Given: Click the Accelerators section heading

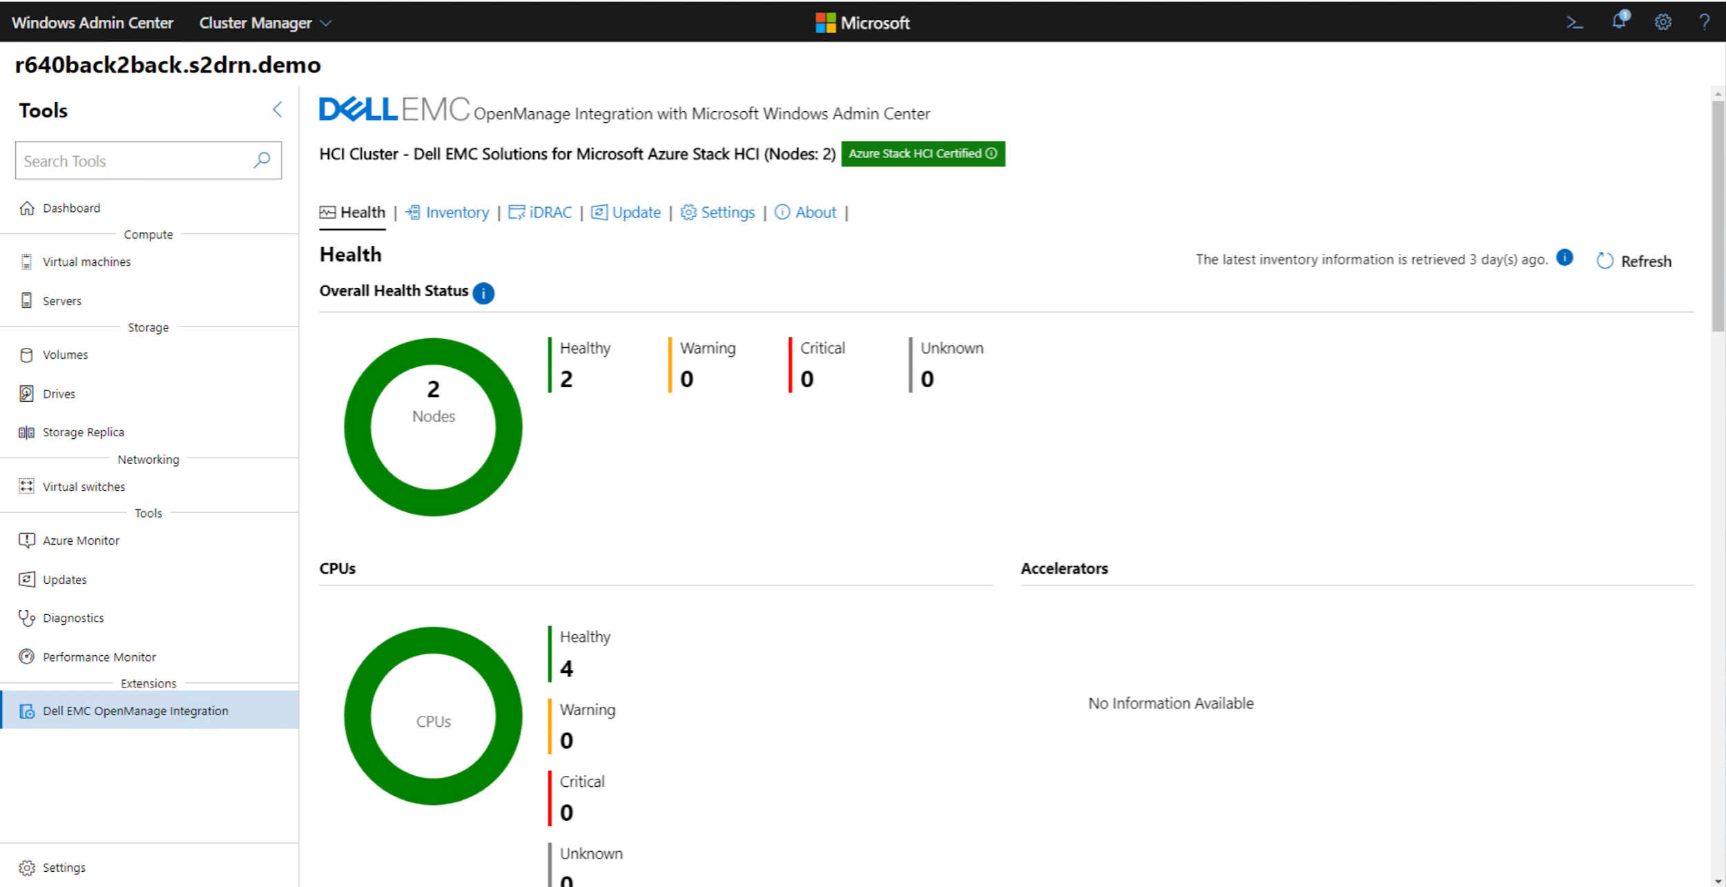Looking at the screenshot, I should (x=1064, y=568).
